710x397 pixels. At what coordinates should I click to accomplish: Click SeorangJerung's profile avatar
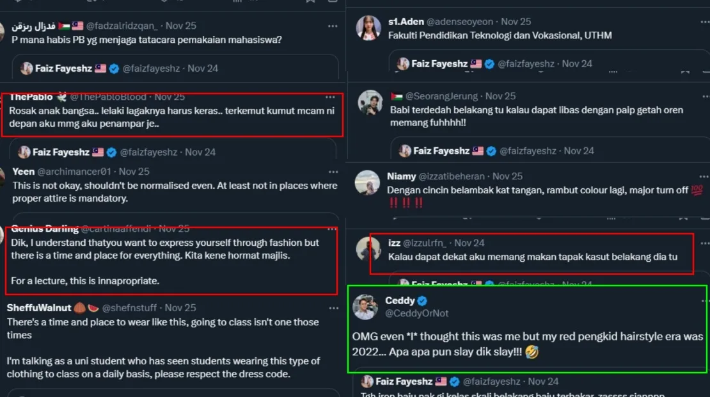[370, 103]
